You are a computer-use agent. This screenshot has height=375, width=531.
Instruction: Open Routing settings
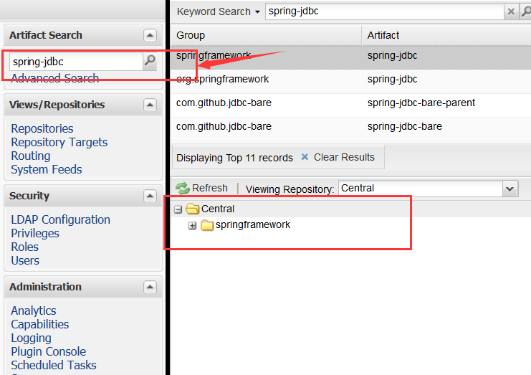31,156
